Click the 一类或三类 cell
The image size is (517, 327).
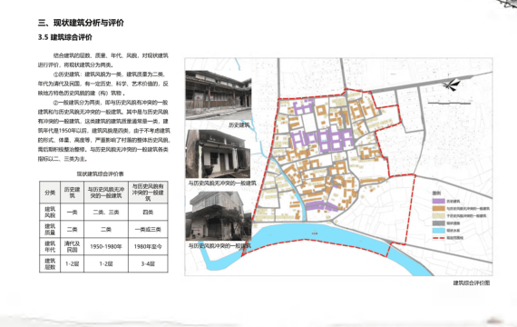(x=148, y=229)
